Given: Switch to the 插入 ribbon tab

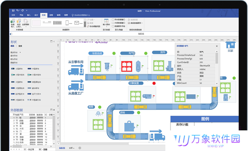Looking at the screenshot, I should coord(29,15).
